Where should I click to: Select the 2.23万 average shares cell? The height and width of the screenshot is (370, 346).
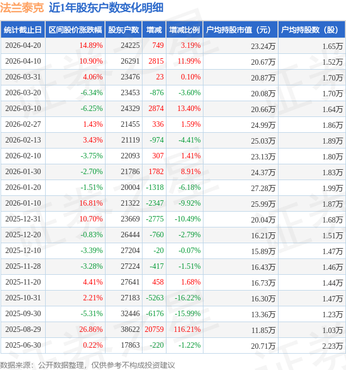point(332,346)
